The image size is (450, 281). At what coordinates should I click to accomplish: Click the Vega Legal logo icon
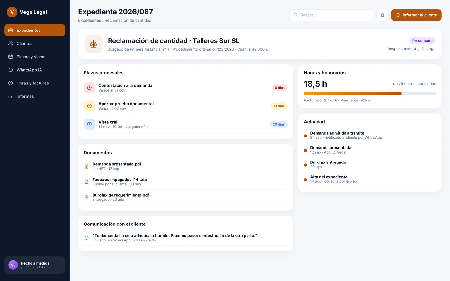(x=12, y=12)
